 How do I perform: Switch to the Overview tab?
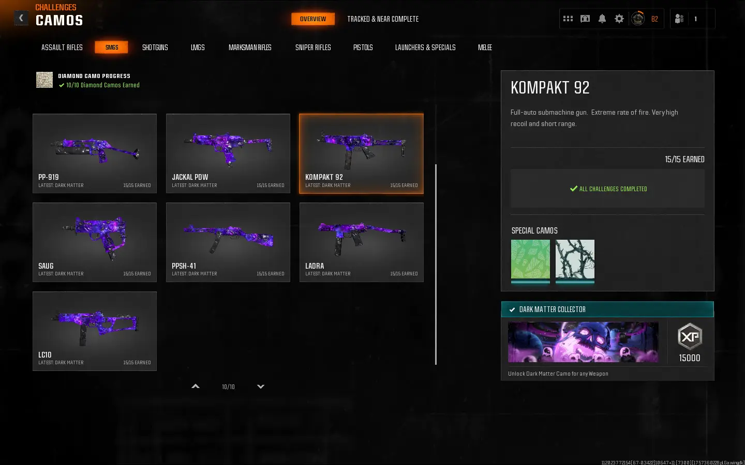click(313, 19)
